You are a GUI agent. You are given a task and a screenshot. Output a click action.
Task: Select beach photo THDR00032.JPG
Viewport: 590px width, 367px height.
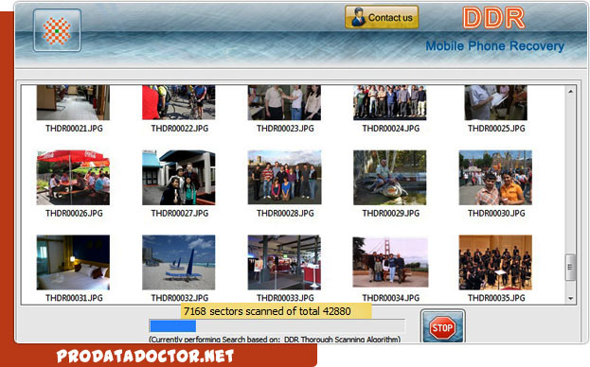(x=179, y=262)
